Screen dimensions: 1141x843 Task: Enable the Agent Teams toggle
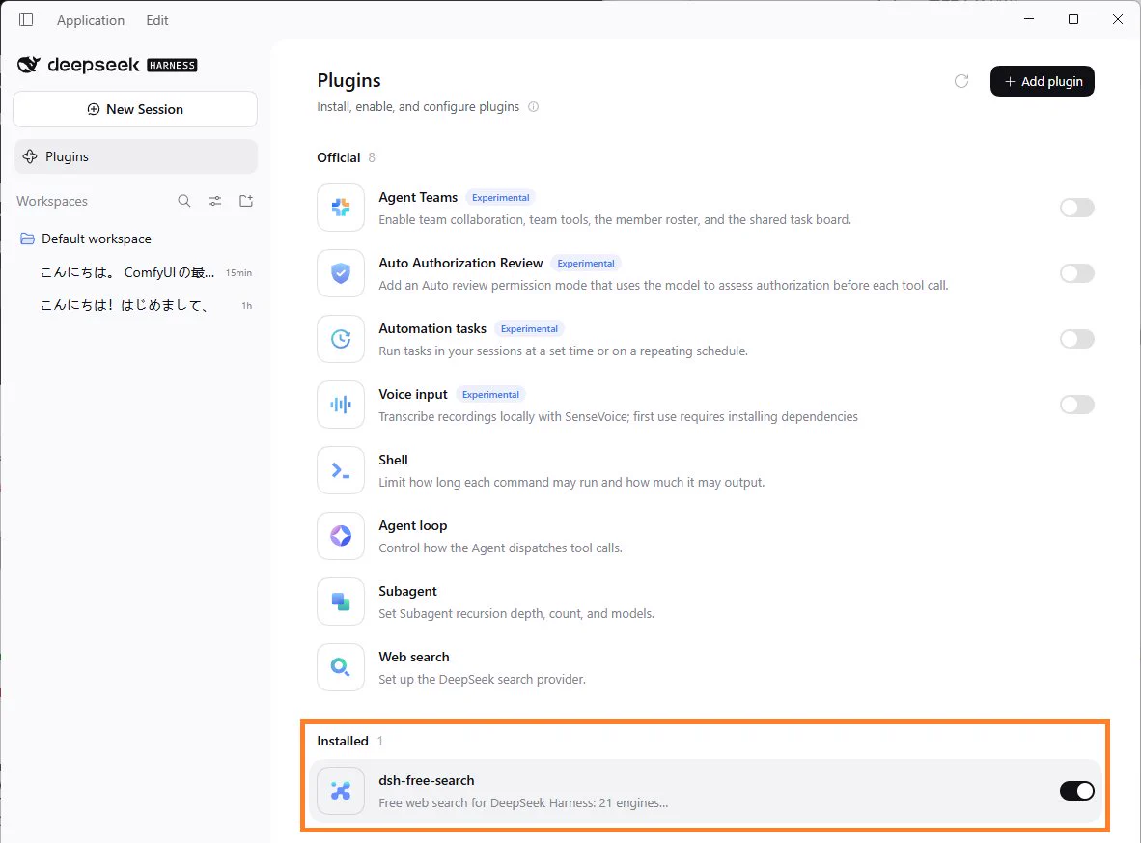click(1077, 208)
